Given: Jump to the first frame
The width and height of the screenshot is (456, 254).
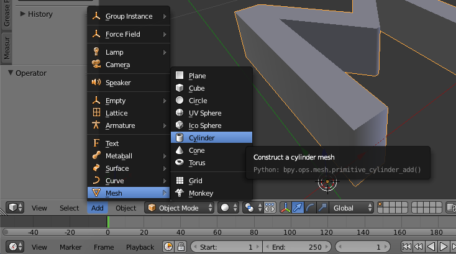Looking at the screenshot, I should coord(408,247).
